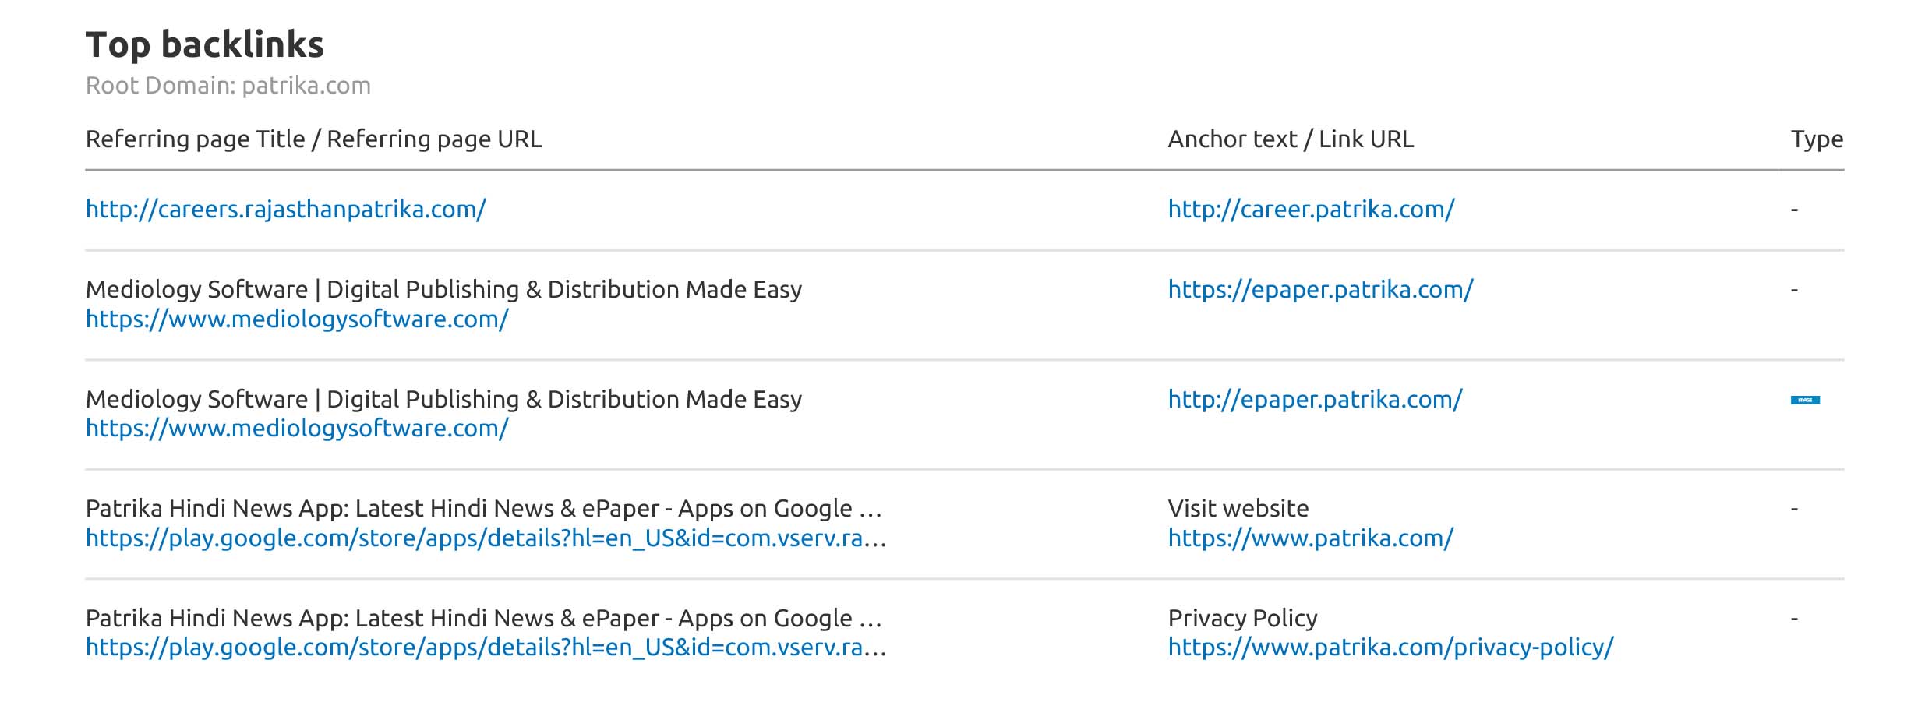Click 'Anchor text / Link URL' column header
1932x720 pixels.
1290,139
